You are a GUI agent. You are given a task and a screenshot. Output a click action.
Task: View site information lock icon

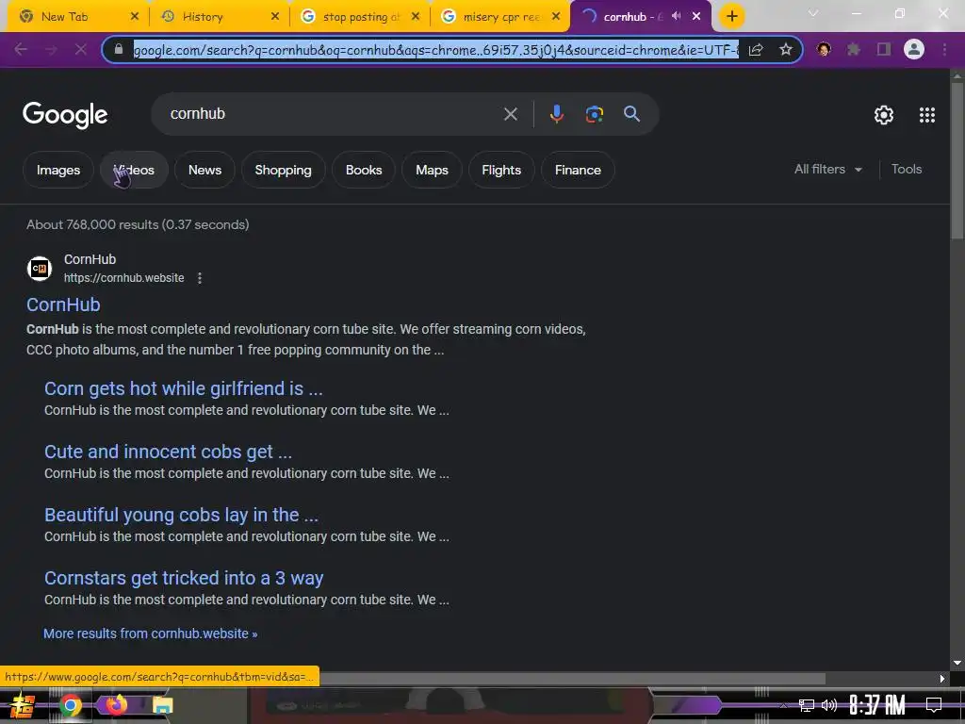(119, 49)
